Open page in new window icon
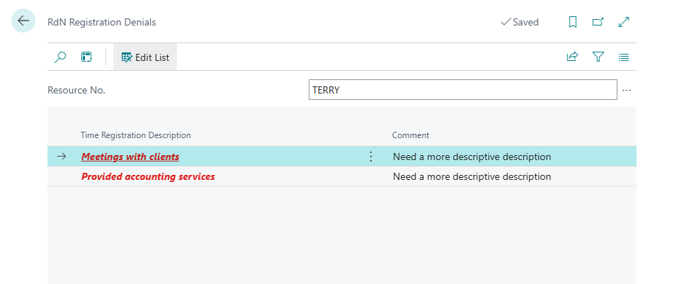Viewport: 684px width, 284px height. [x=598, y=22]
